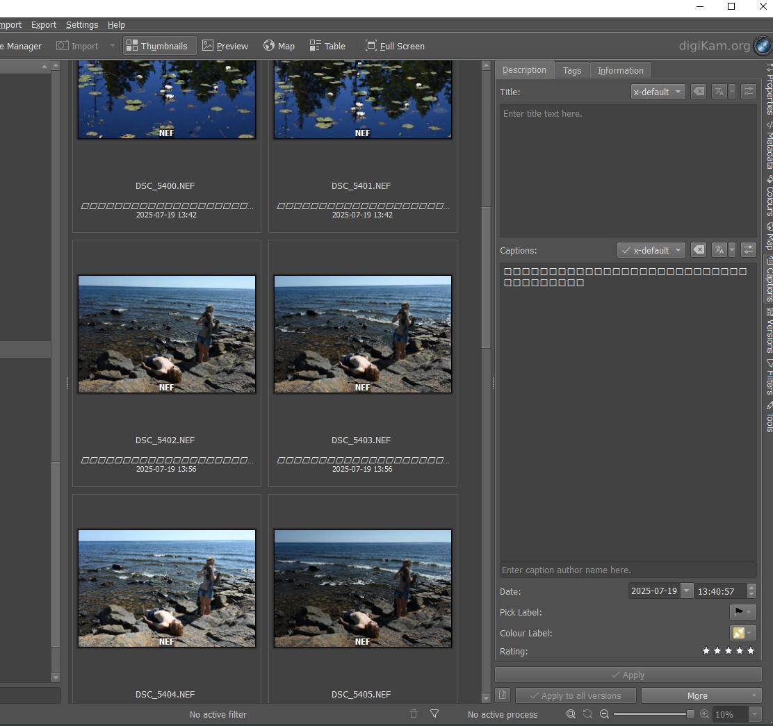Clear the Title text entry

(698, 92)
